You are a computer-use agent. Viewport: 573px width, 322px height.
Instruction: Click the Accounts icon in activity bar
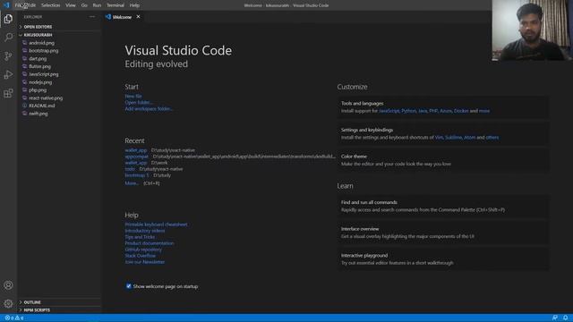8,285
